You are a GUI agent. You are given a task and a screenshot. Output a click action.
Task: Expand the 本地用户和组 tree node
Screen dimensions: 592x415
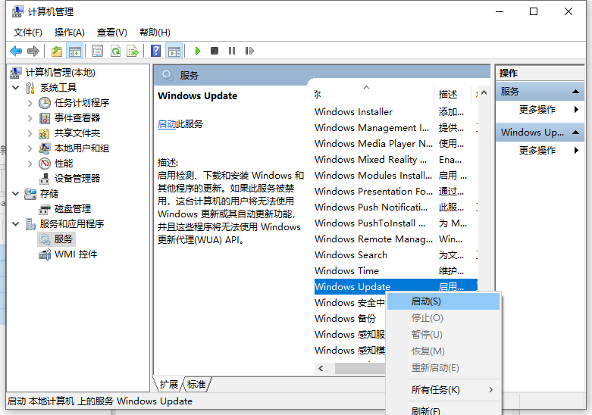tap(30, 148)
